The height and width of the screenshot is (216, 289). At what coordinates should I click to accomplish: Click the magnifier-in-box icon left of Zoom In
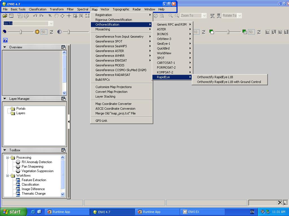tap(162, 16)
